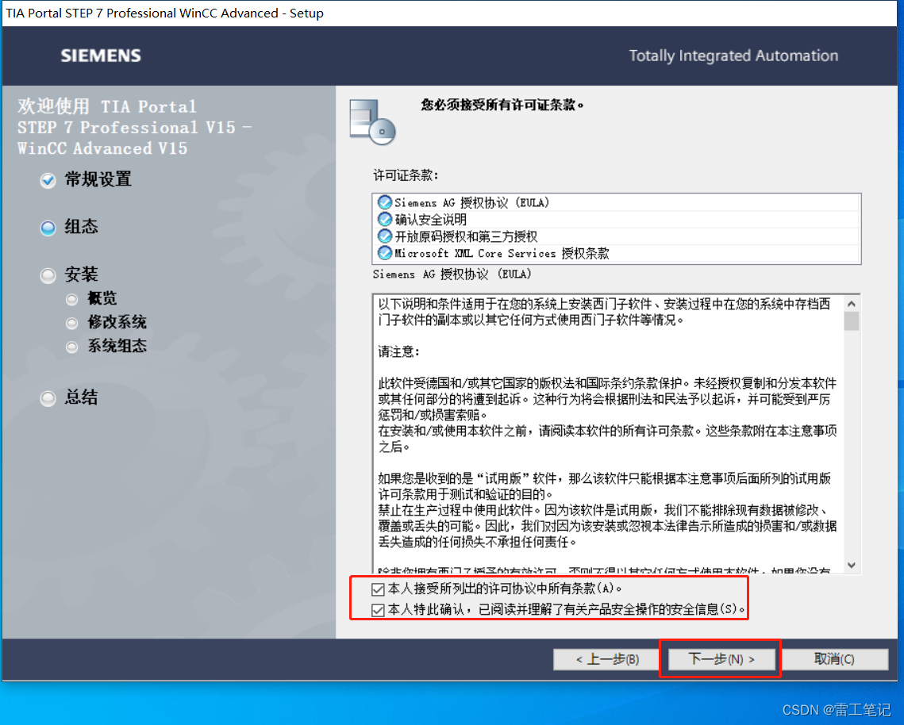Viewport: 904px width, 725px height.
Task: Click the 您必须接受所有许可证条款 heading
Action: pos(502,105)
